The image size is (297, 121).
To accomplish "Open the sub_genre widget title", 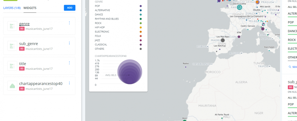I will coord(28,44).
